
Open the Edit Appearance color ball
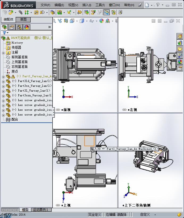102,21
